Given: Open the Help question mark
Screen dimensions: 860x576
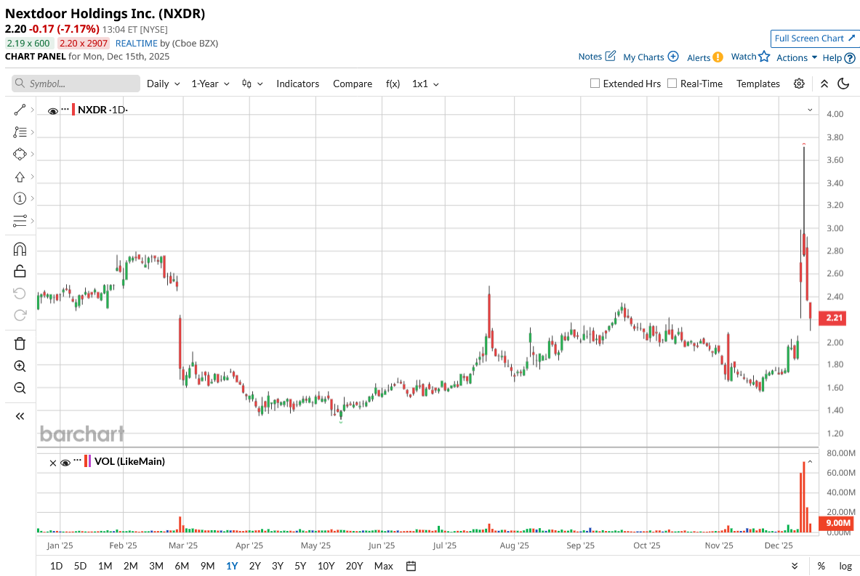Looking at the screenshot, I should coord(850,57).
